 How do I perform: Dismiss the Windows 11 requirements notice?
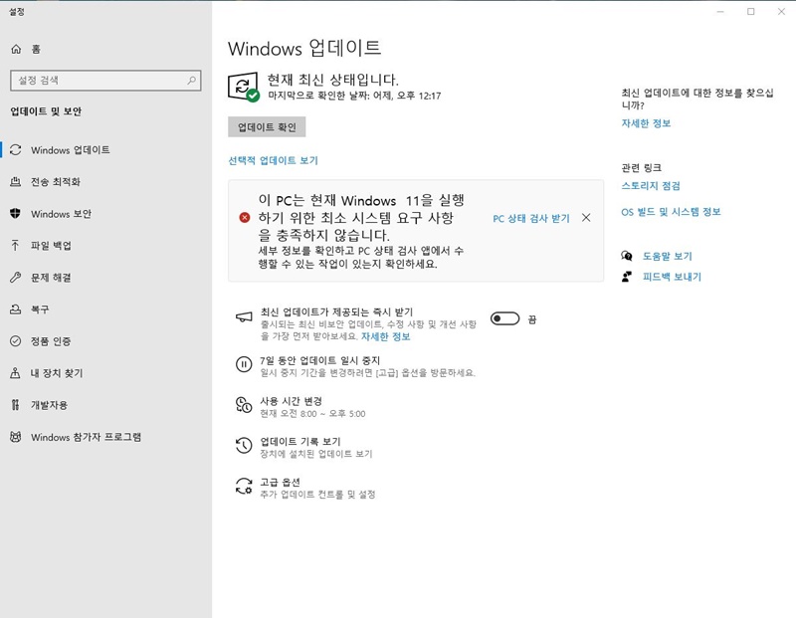(586, 217)
